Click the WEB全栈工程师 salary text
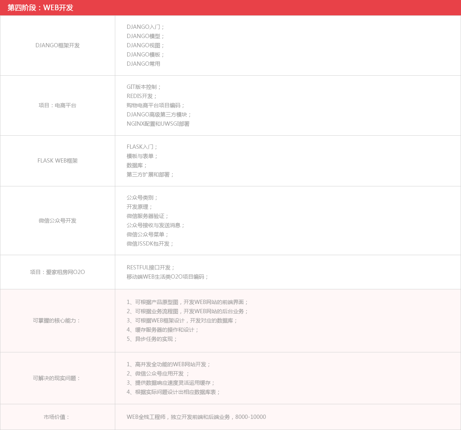The image size is (461, 430). point(196,417)
